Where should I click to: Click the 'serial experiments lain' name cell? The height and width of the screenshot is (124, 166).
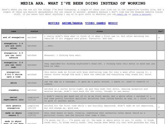point(14,99)
